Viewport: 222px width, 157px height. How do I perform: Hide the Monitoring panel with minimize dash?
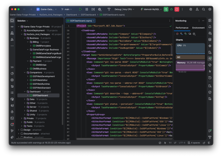tap(203, 21)
